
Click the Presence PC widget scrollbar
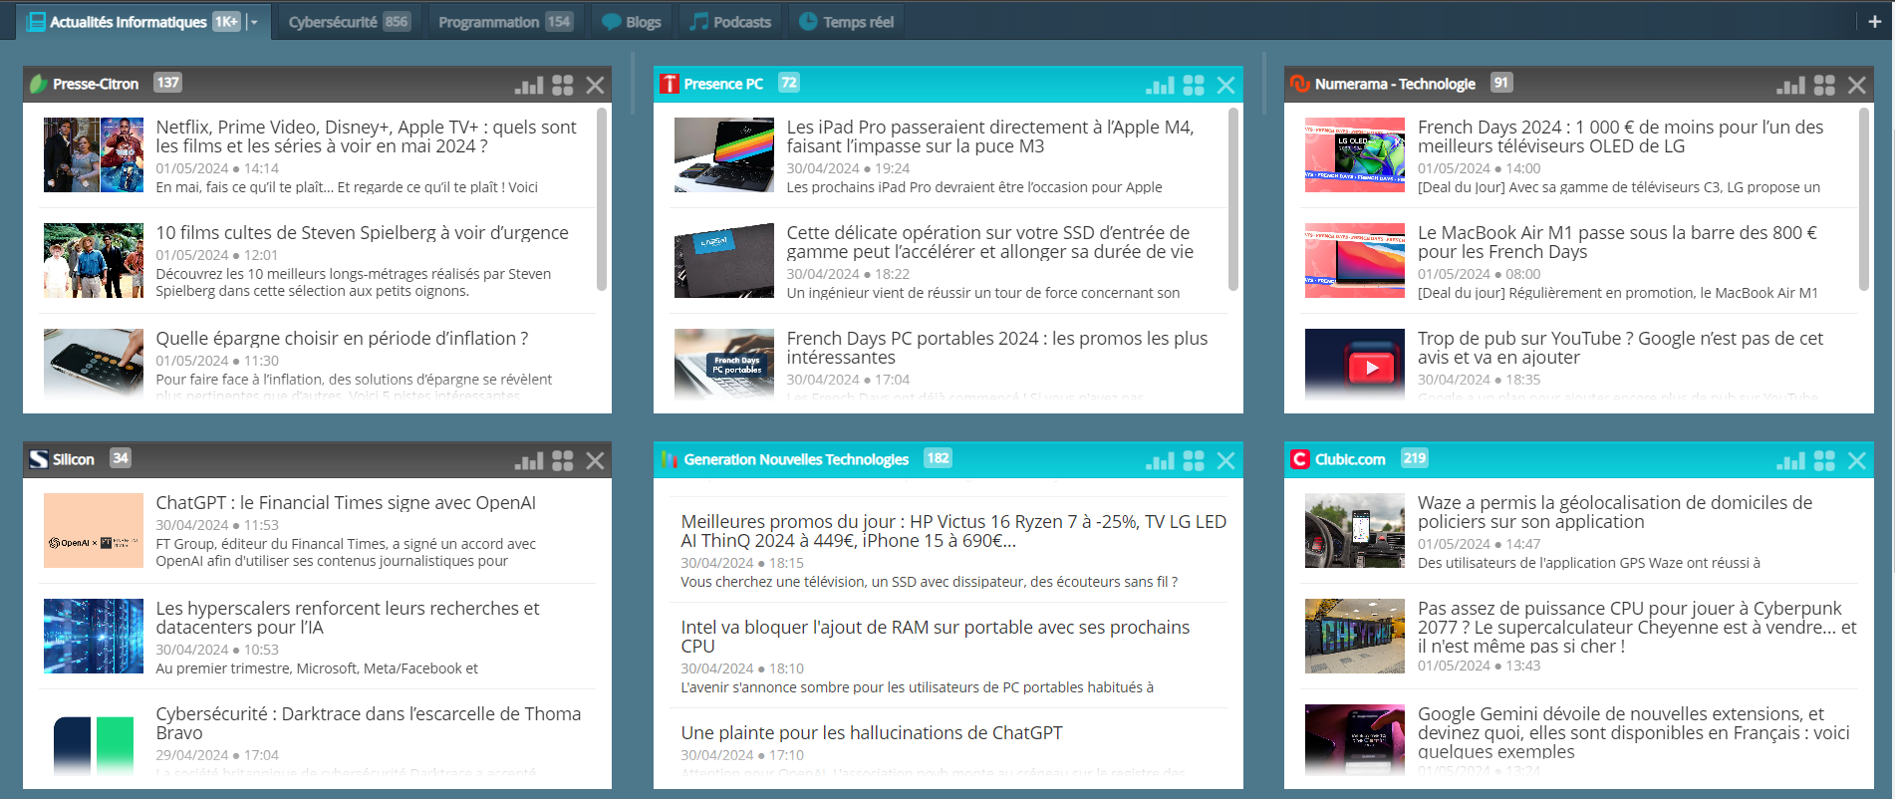point(1232,199)
